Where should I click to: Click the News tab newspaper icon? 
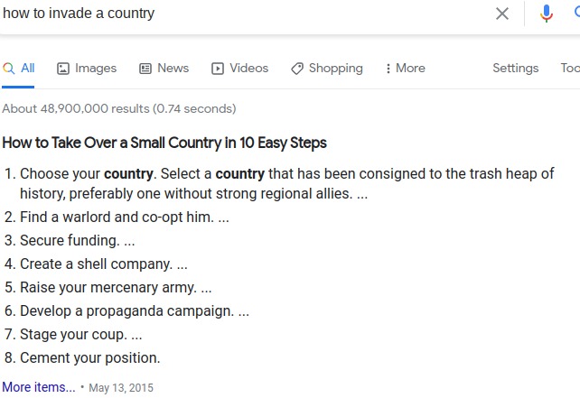pos(145,69)
